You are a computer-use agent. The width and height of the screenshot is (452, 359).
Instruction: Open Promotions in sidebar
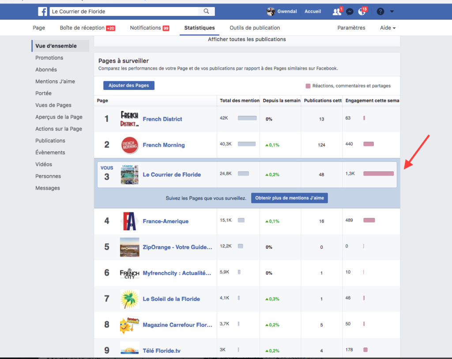[49, 58]
